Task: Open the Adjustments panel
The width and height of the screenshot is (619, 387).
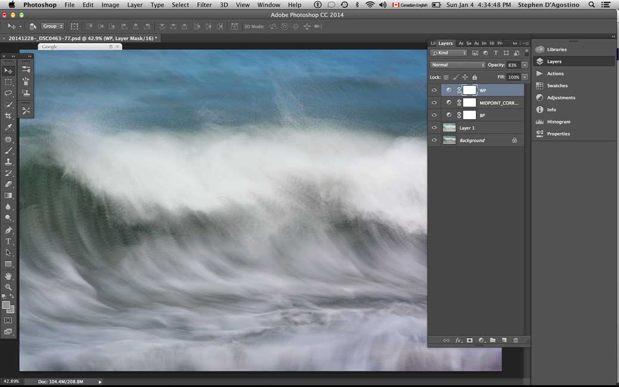Action: (561, 98)
